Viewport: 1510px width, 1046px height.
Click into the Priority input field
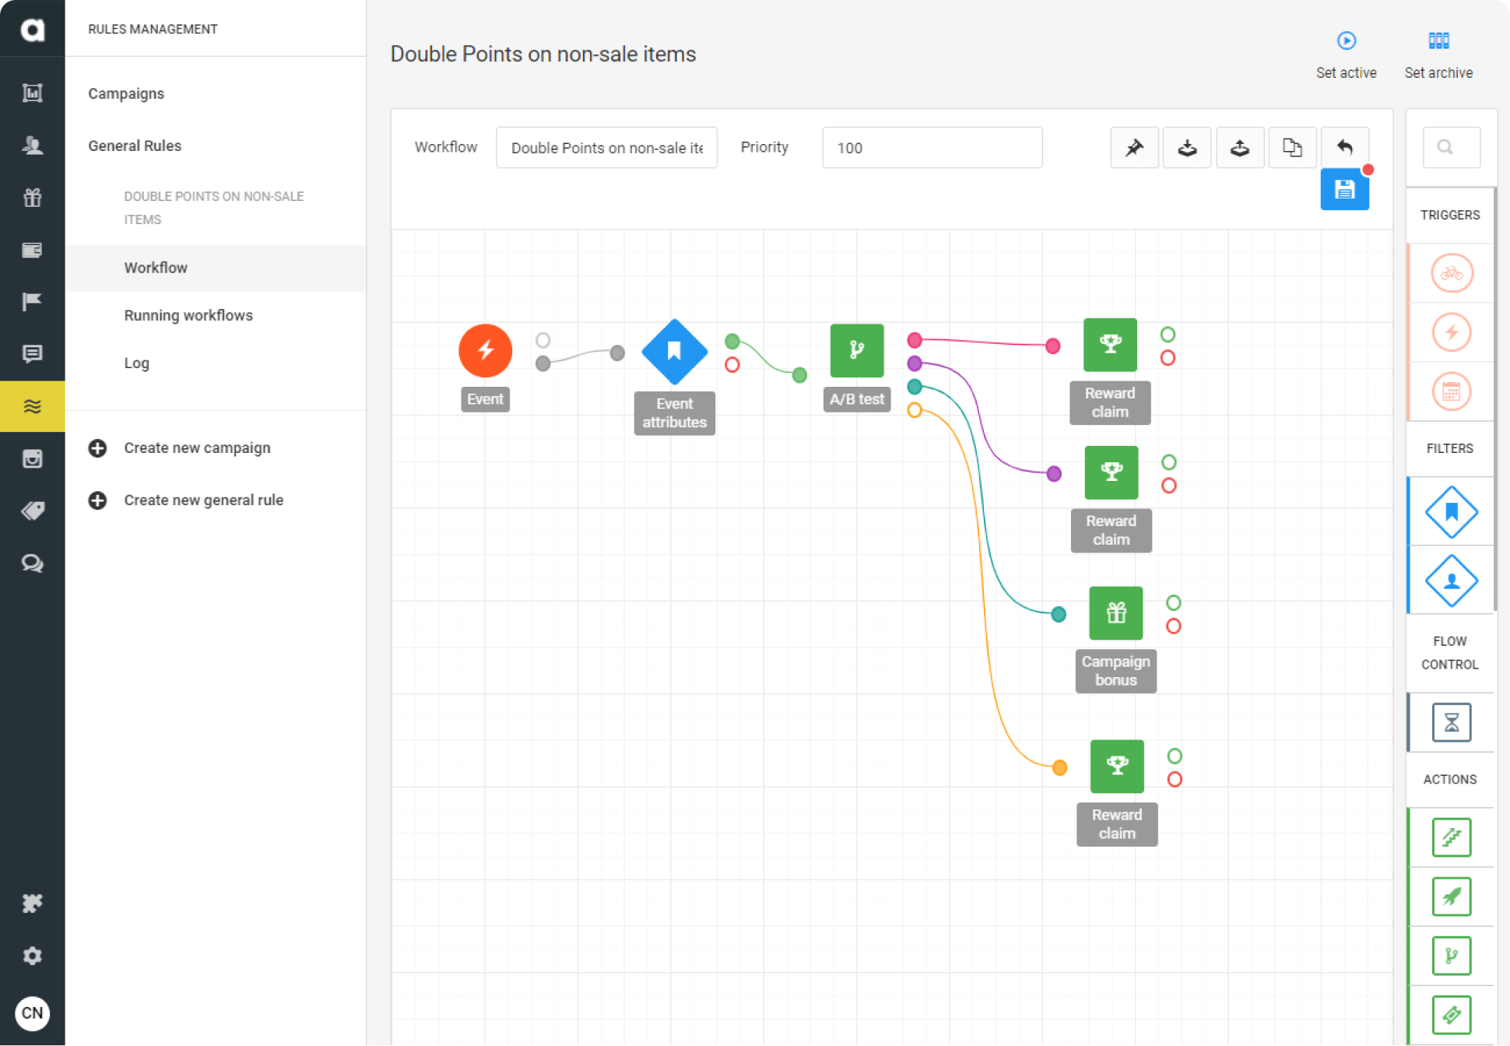click(x=932, y=148)
